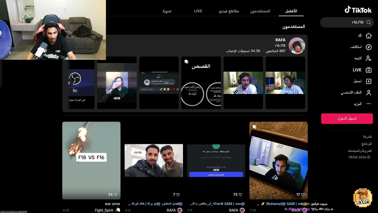Open Terms and Policies link (الشروط والسياسات)

coord(360,151)
